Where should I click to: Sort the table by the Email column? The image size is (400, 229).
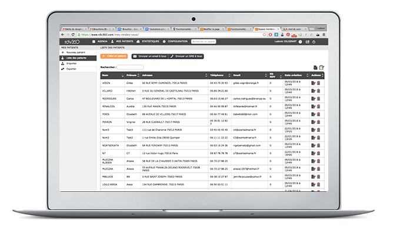coord(250,75)
